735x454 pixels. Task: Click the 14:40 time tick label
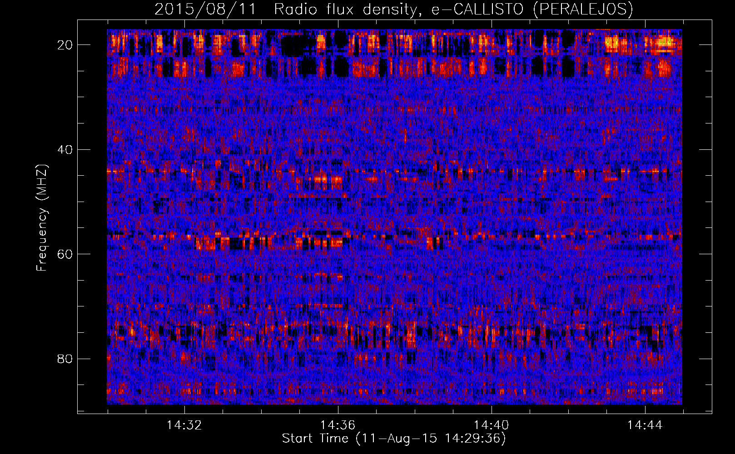[491, 425]
